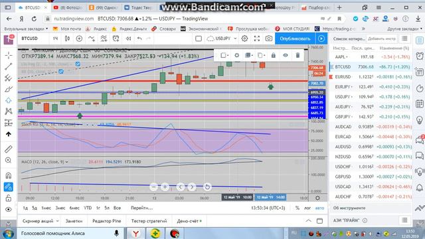425x239 pixels.
Task: Take a chart snapshot with camera icon
Action: point(268,39)
